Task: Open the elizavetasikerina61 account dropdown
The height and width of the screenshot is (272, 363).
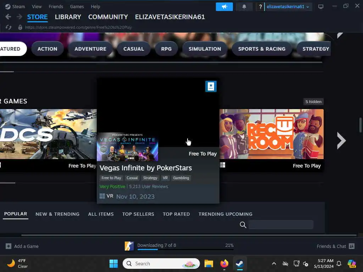Action: 288,6
